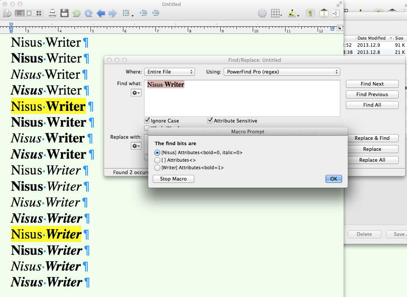Screen dimensions: 407x297
Task: Click OK in the Macro Prompt
Action: [333, 179]
